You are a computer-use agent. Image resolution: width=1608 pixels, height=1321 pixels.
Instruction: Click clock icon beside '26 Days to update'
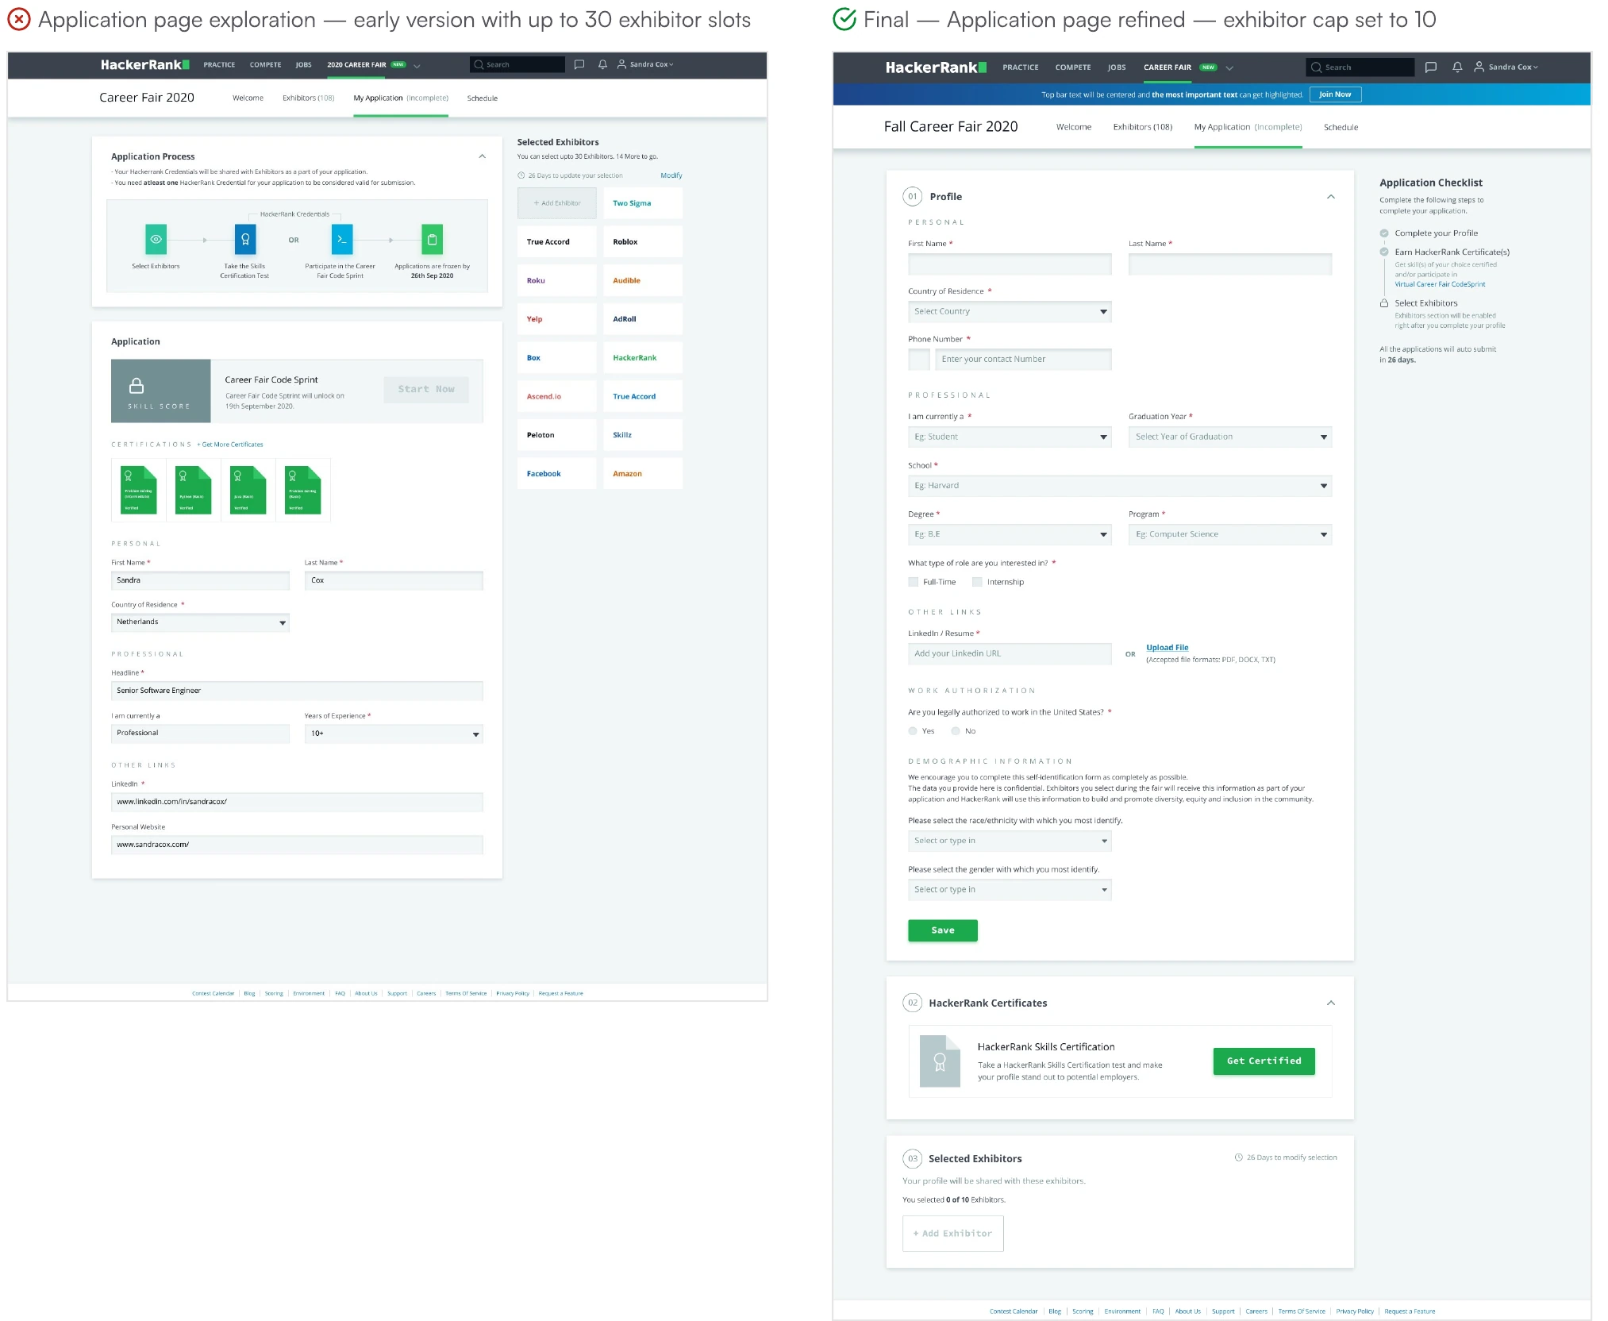pos(521,175)
